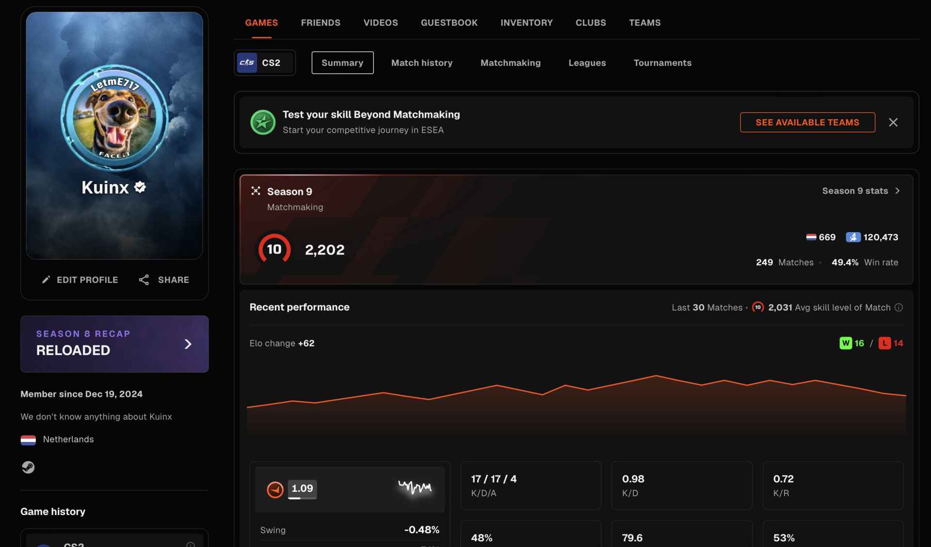Go to the Clubs tab
The height and width of the screenshot is (547, 931).
(591, 23)
